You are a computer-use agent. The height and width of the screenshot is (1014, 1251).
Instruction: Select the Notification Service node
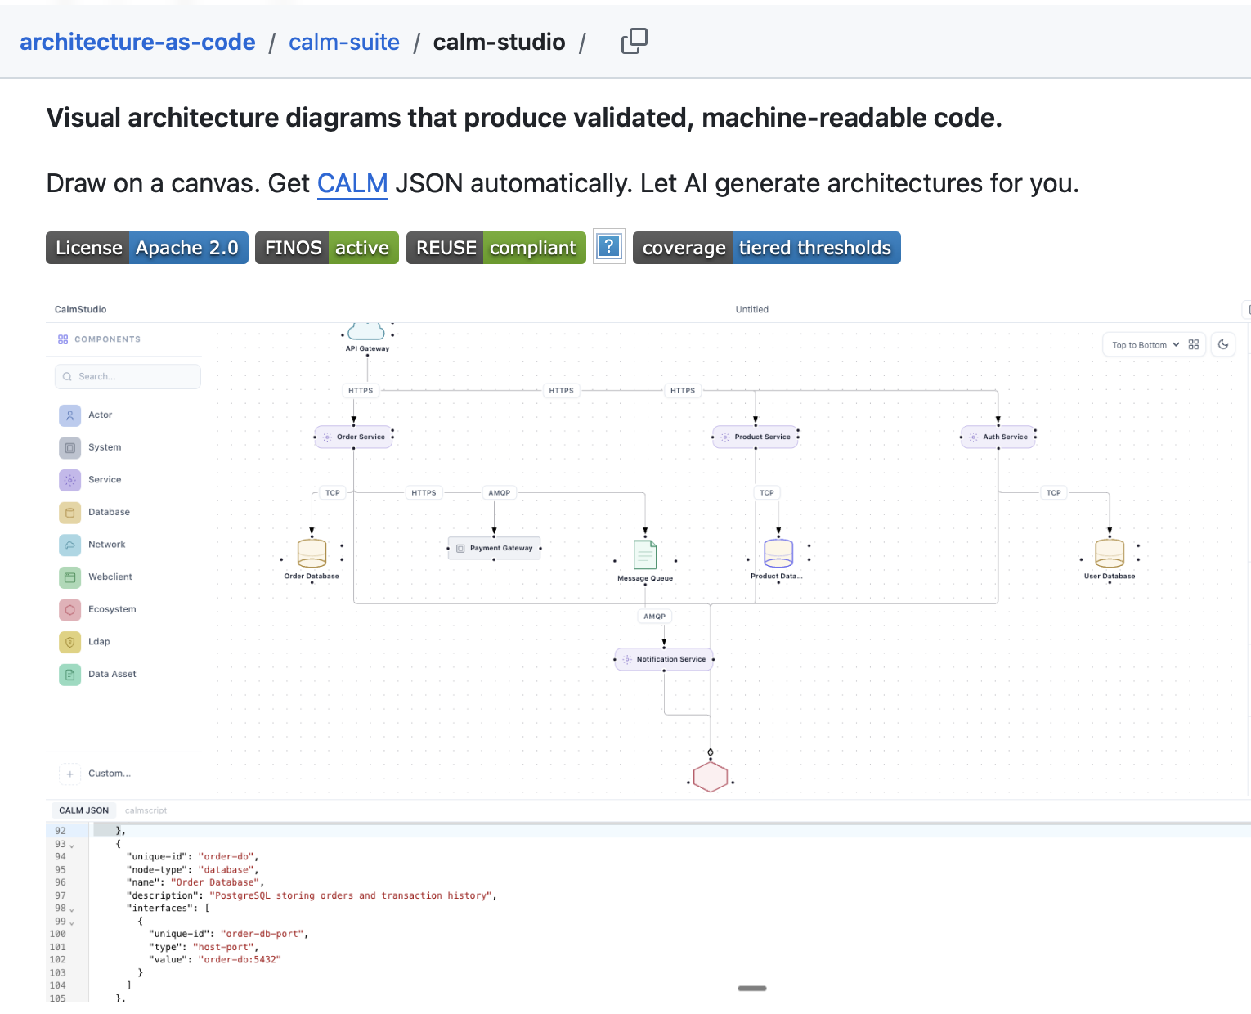coord(664,659)
